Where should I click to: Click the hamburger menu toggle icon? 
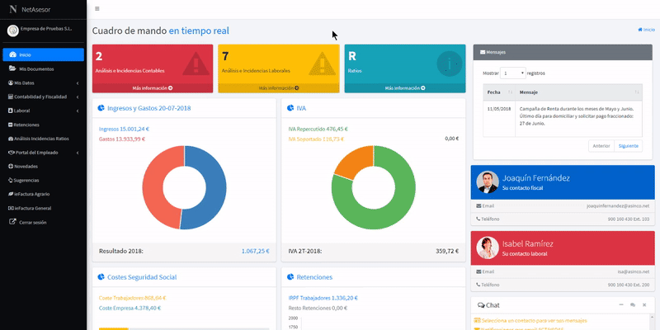pos(97,8)
